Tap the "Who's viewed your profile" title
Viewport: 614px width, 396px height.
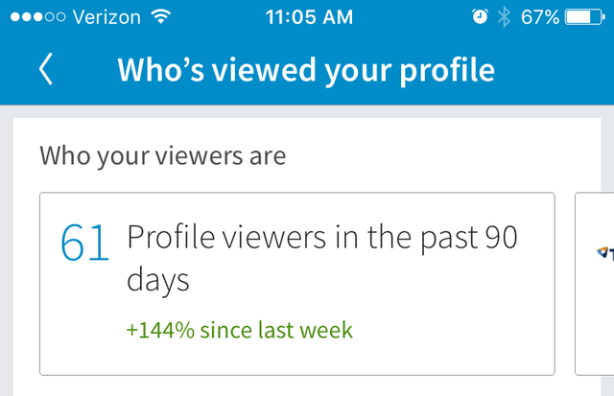click(x=306, y=70)
